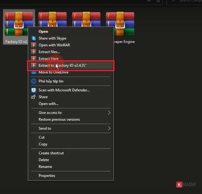
Task: Select the second WinRAR archive icon
Action: click(x=52, y=19)
